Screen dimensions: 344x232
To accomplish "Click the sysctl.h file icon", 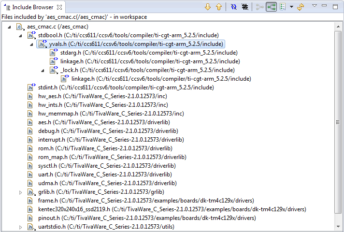I will point(30,166).
